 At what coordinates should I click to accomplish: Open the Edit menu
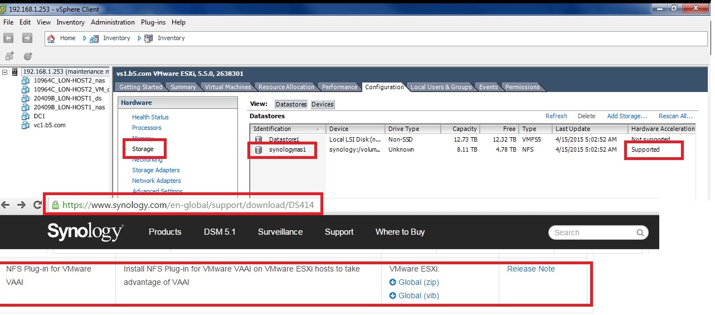click(25, 22)
